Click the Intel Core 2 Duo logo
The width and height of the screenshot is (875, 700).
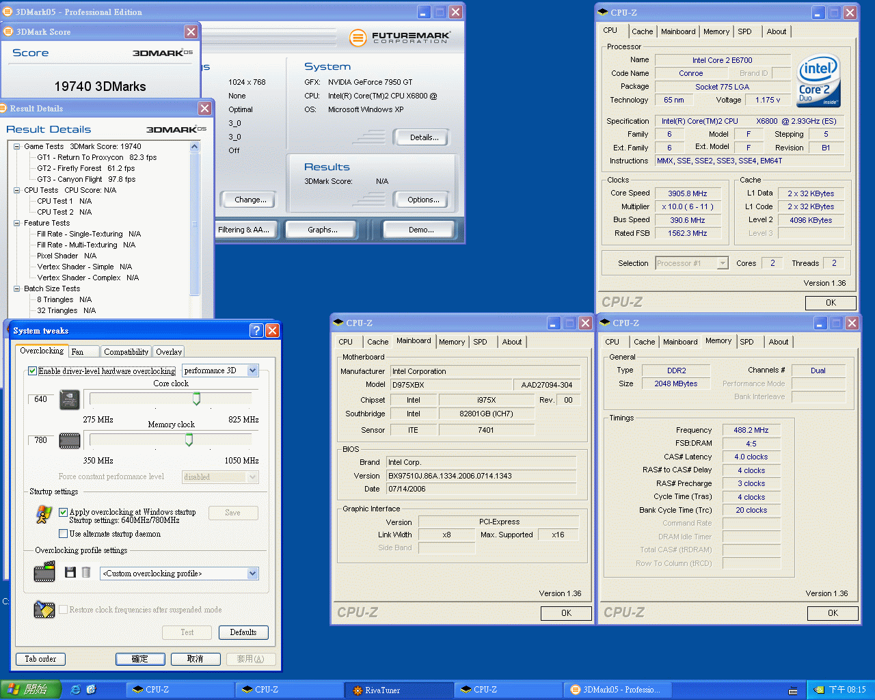point(818,80)
